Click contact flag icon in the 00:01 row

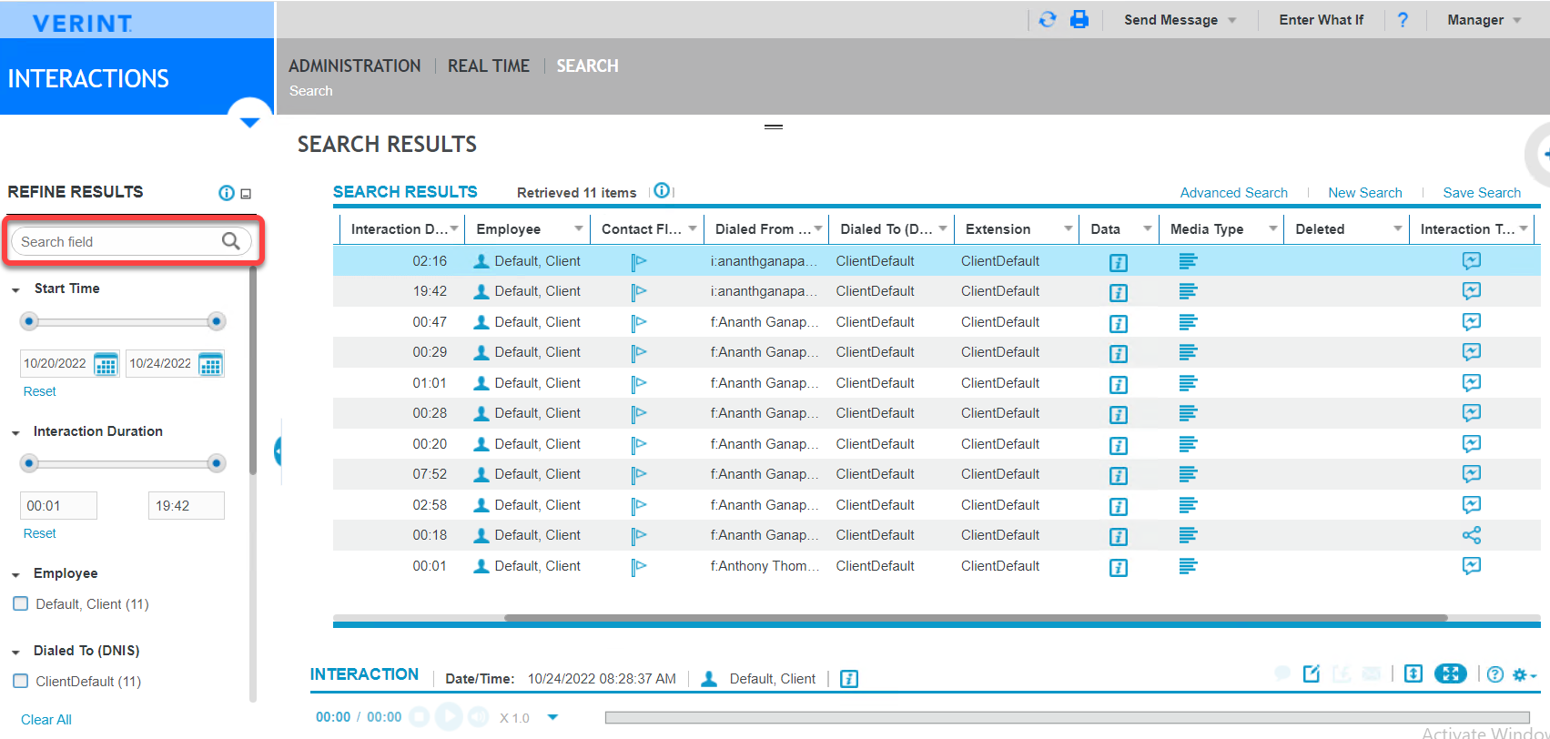coord(639,567)
